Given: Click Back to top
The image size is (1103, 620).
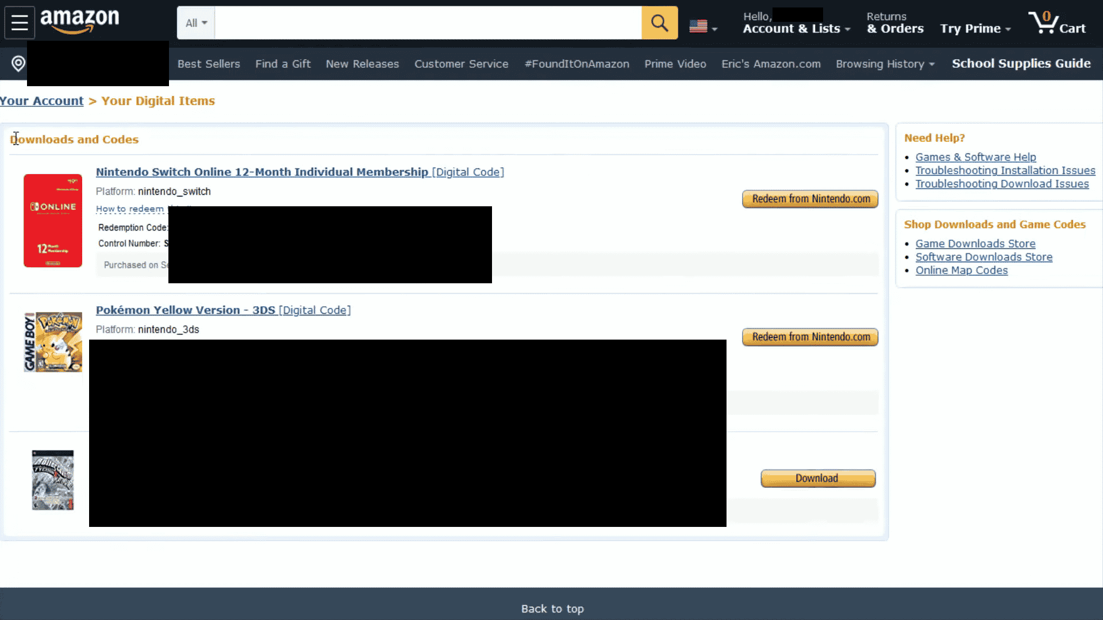Looking at the screenshot, I should point(552,608).
